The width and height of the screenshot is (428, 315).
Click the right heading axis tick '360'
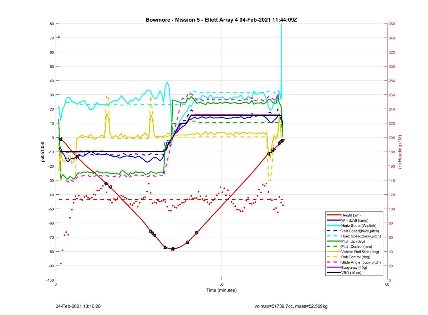pos(392,24)
